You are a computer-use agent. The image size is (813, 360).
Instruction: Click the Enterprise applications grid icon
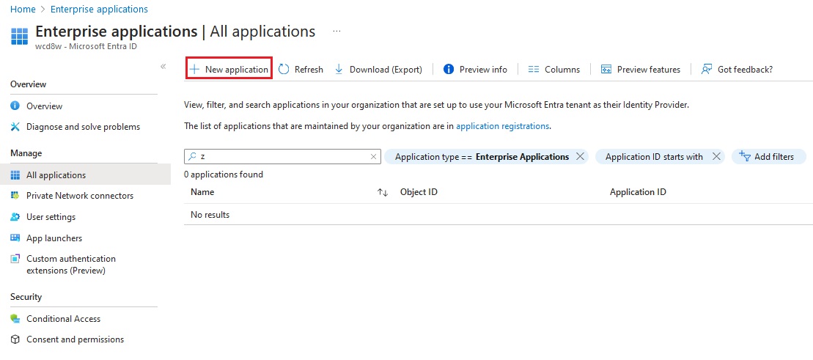click(x=20, y=37)
